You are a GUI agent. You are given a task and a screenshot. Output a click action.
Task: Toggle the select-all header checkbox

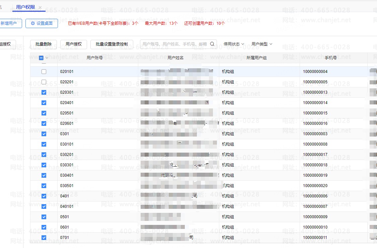coord(41,58)
